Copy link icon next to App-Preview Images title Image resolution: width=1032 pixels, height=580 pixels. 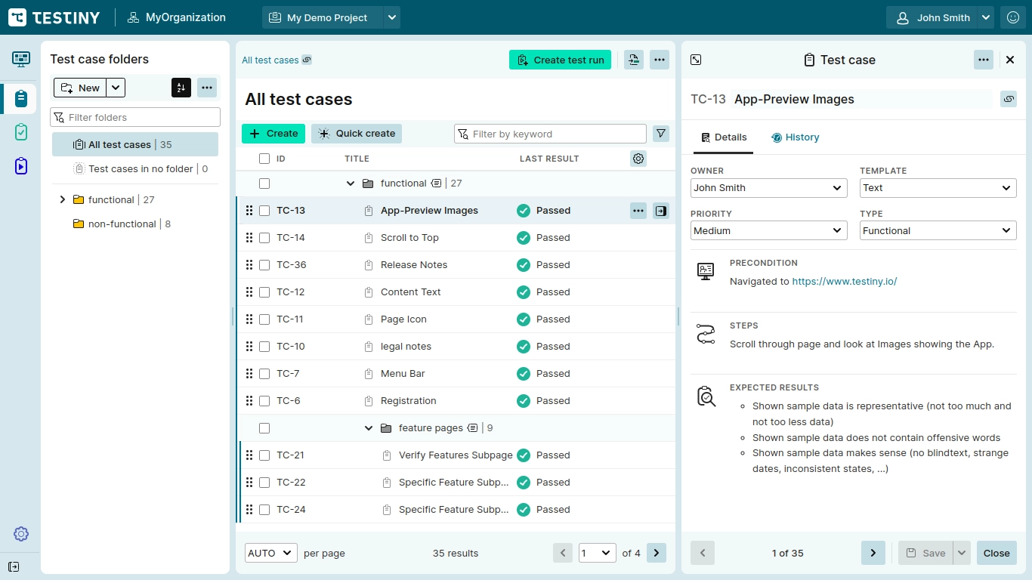tap(1008, 99)
